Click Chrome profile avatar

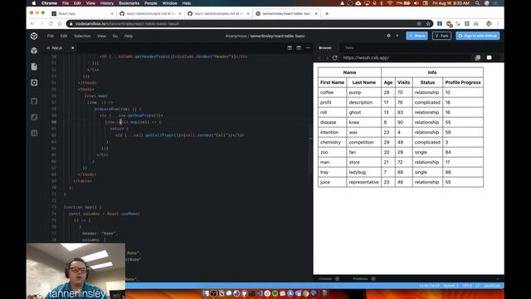coord(489,24)
